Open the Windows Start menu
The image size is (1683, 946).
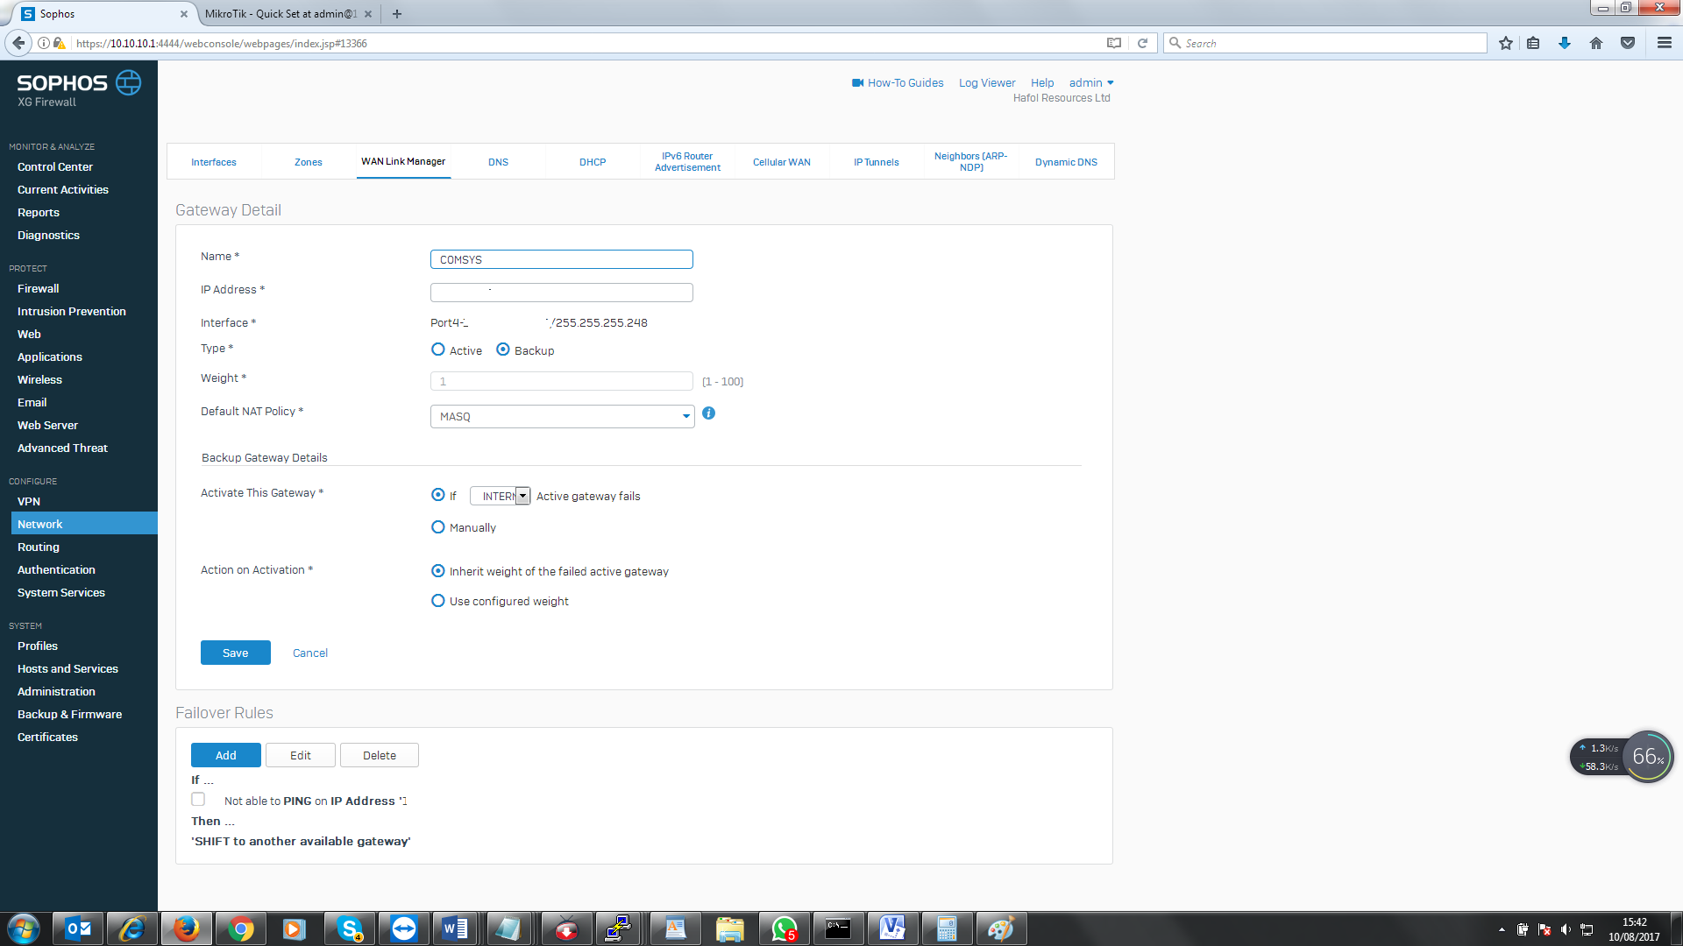24,928
